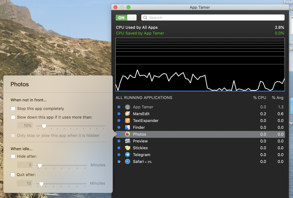Click the App Tamer icon in list

click(x=127, y=107)
